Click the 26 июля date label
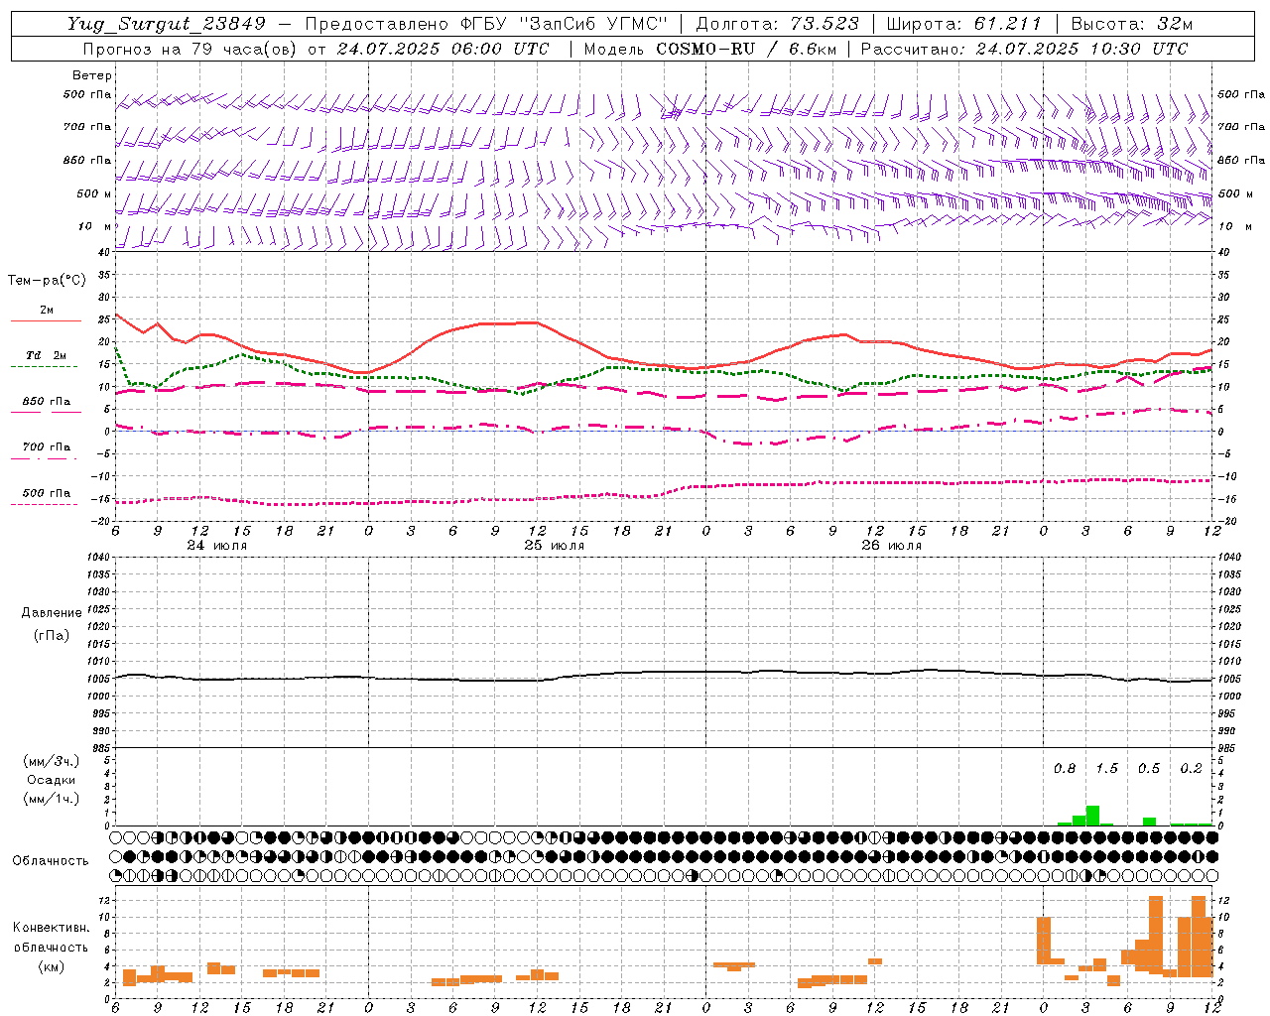Screen dimensions: 1270x1016 click(890, 546)
